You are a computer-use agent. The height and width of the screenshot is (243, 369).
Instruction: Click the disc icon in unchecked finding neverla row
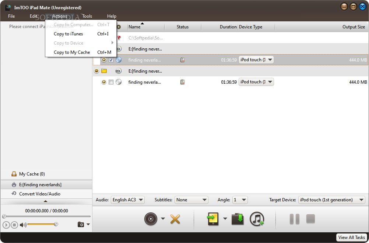tap(119, 82)
